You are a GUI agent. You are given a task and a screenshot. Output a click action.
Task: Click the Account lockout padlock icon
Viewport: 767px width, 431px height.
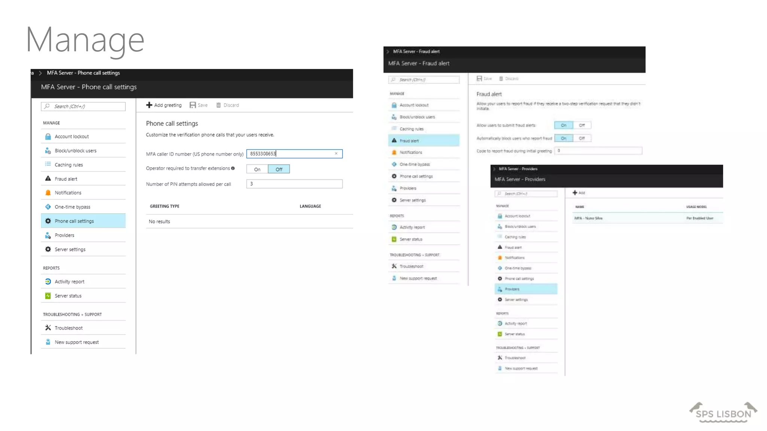tap(48, 137)
